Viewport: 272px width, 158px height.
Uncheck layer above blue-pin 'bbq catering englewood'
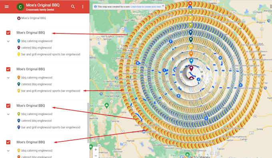[x=8, y=33]
